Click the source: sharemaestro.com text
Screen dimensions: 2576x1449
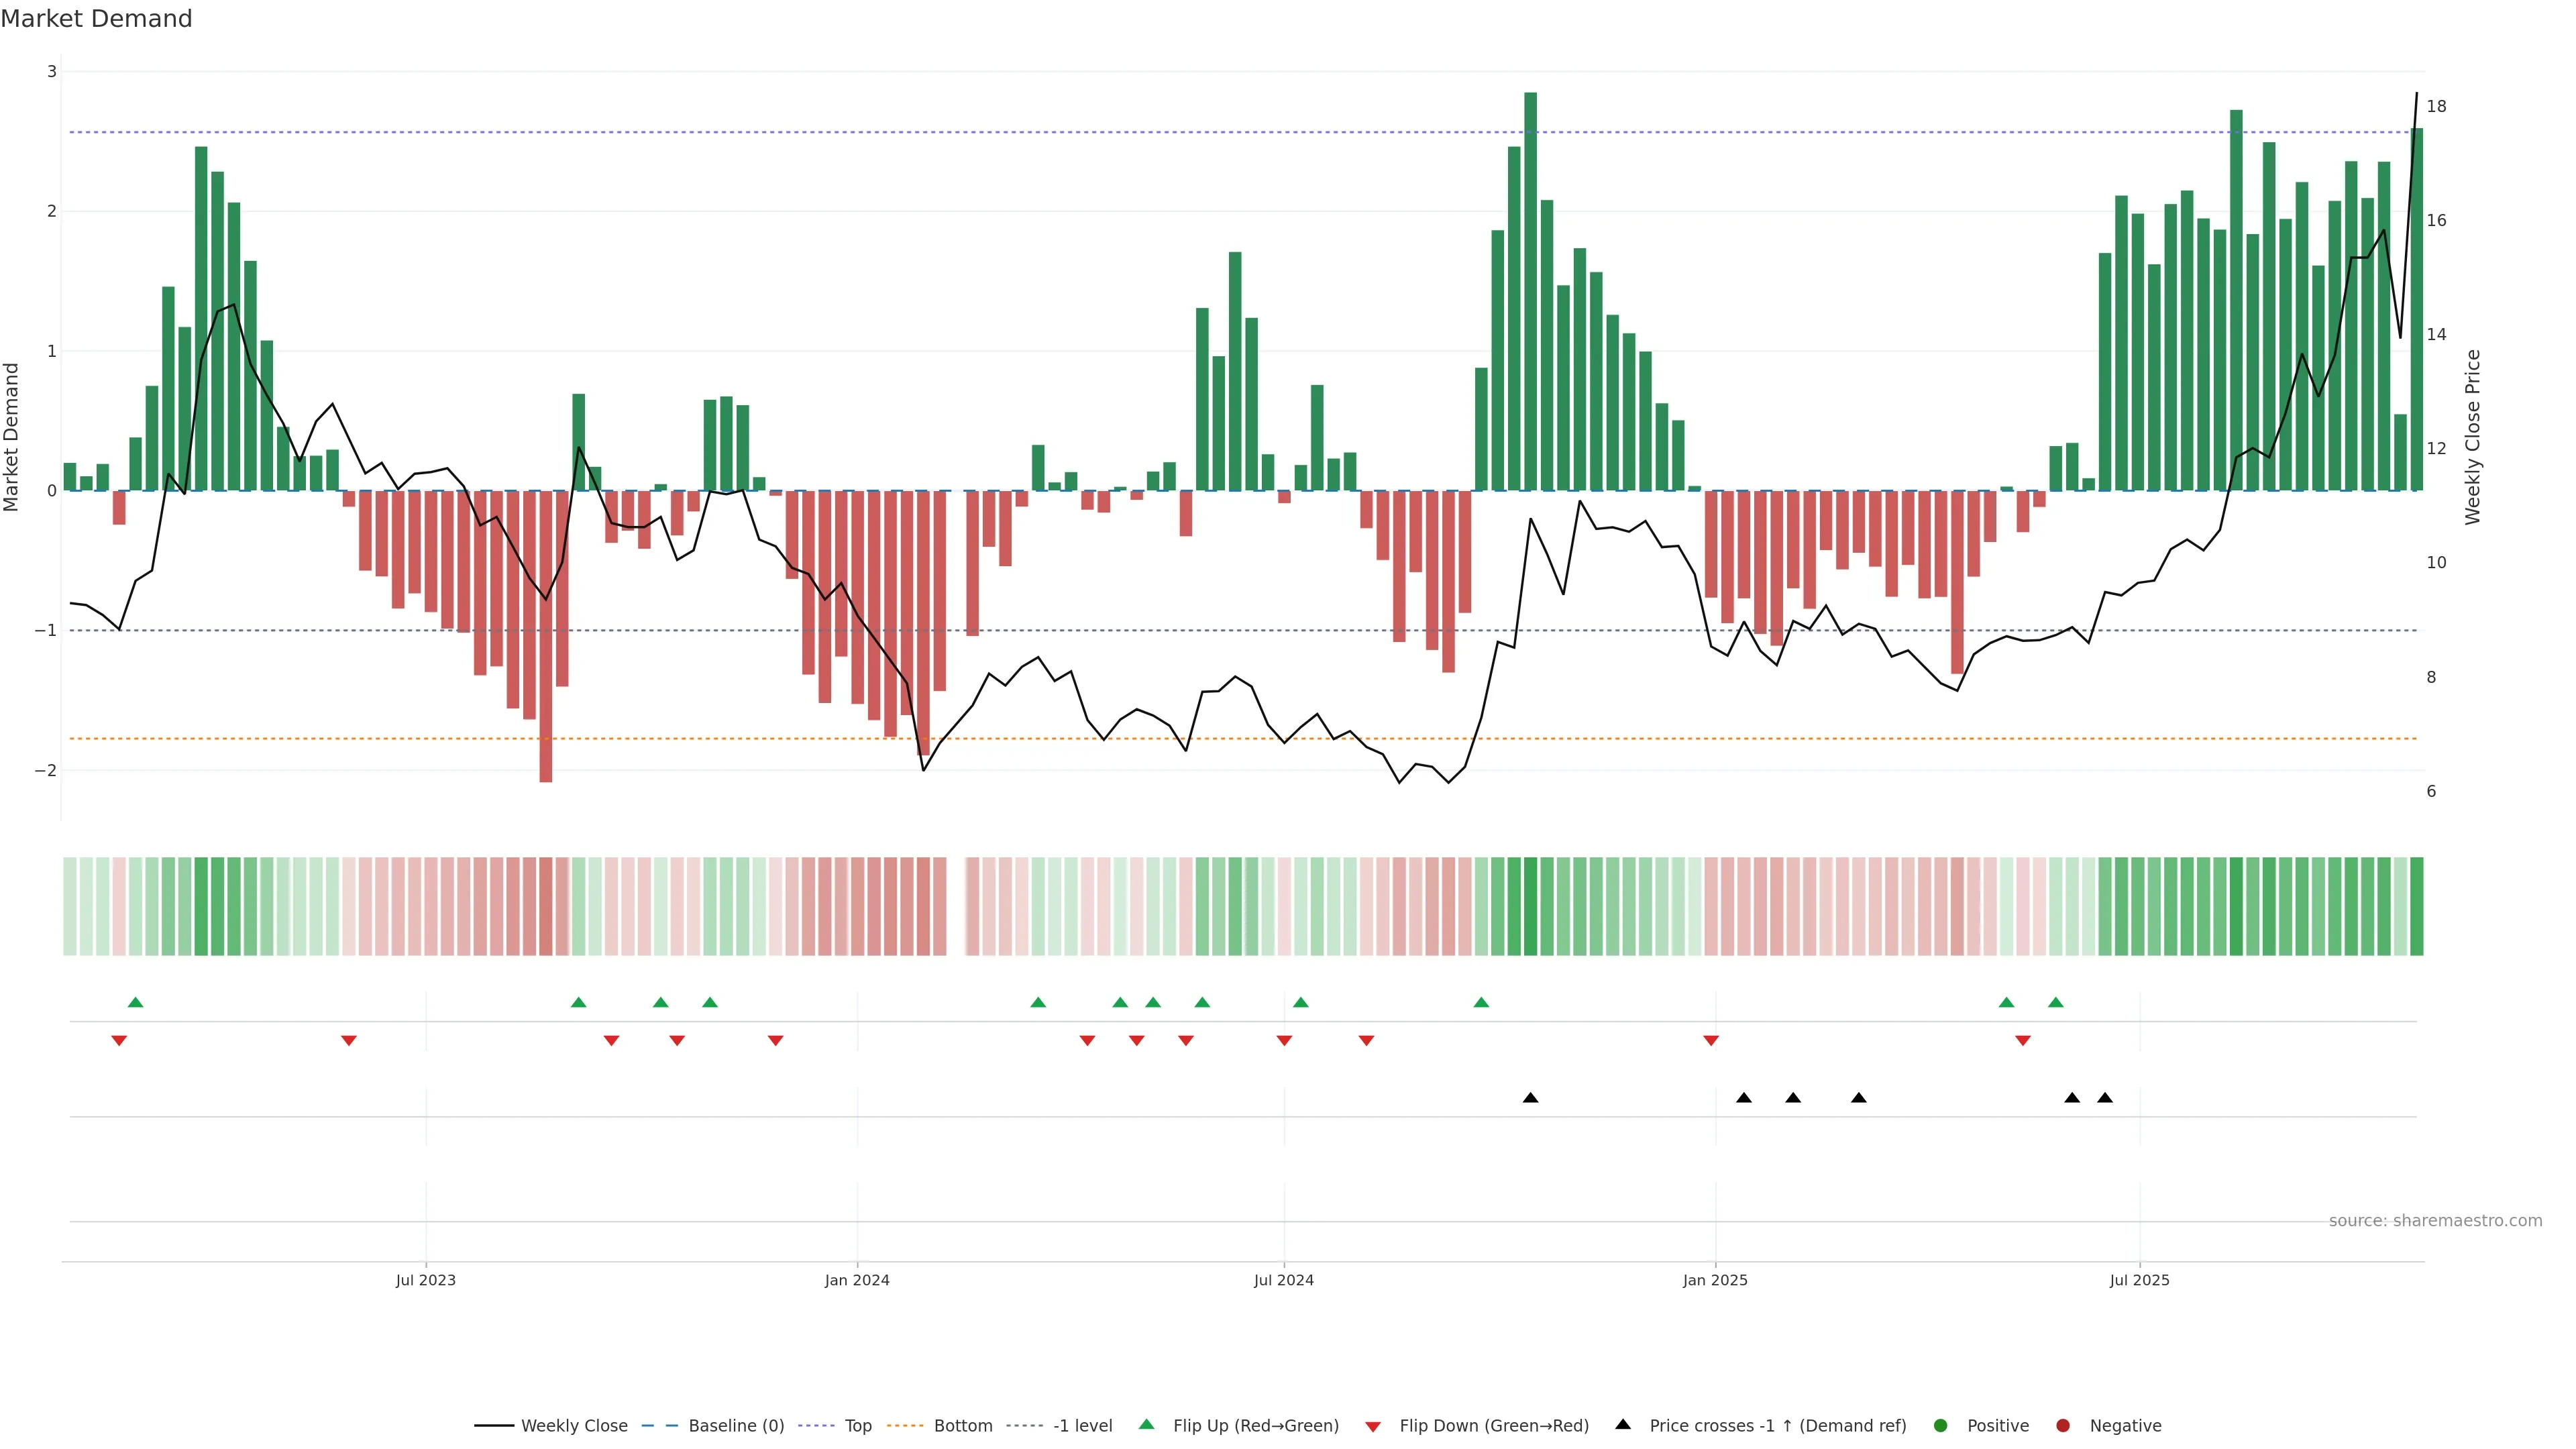click(2435, 1220)
